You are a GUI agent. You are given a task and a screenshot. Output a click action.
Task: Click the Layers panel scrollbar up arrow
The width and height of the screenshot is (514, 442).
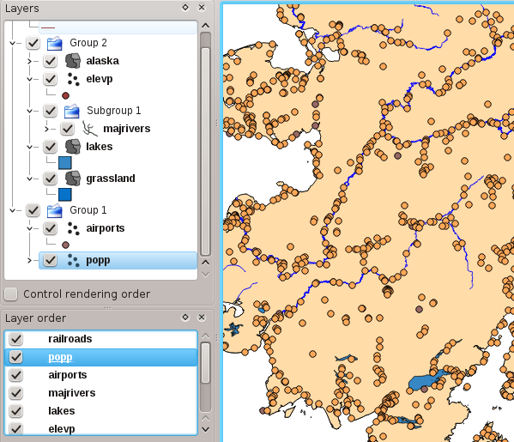click(x=206, y=26)
